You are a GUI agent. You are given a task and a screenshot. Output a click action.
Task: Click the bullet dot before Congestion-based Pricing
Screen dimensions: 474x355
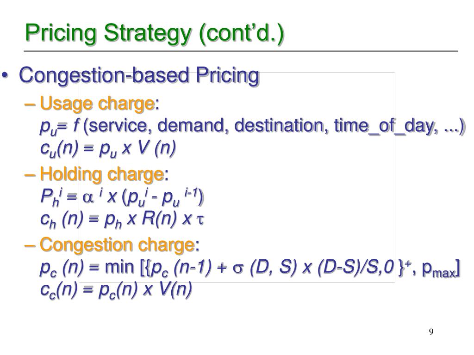click(x=5, y=74)
